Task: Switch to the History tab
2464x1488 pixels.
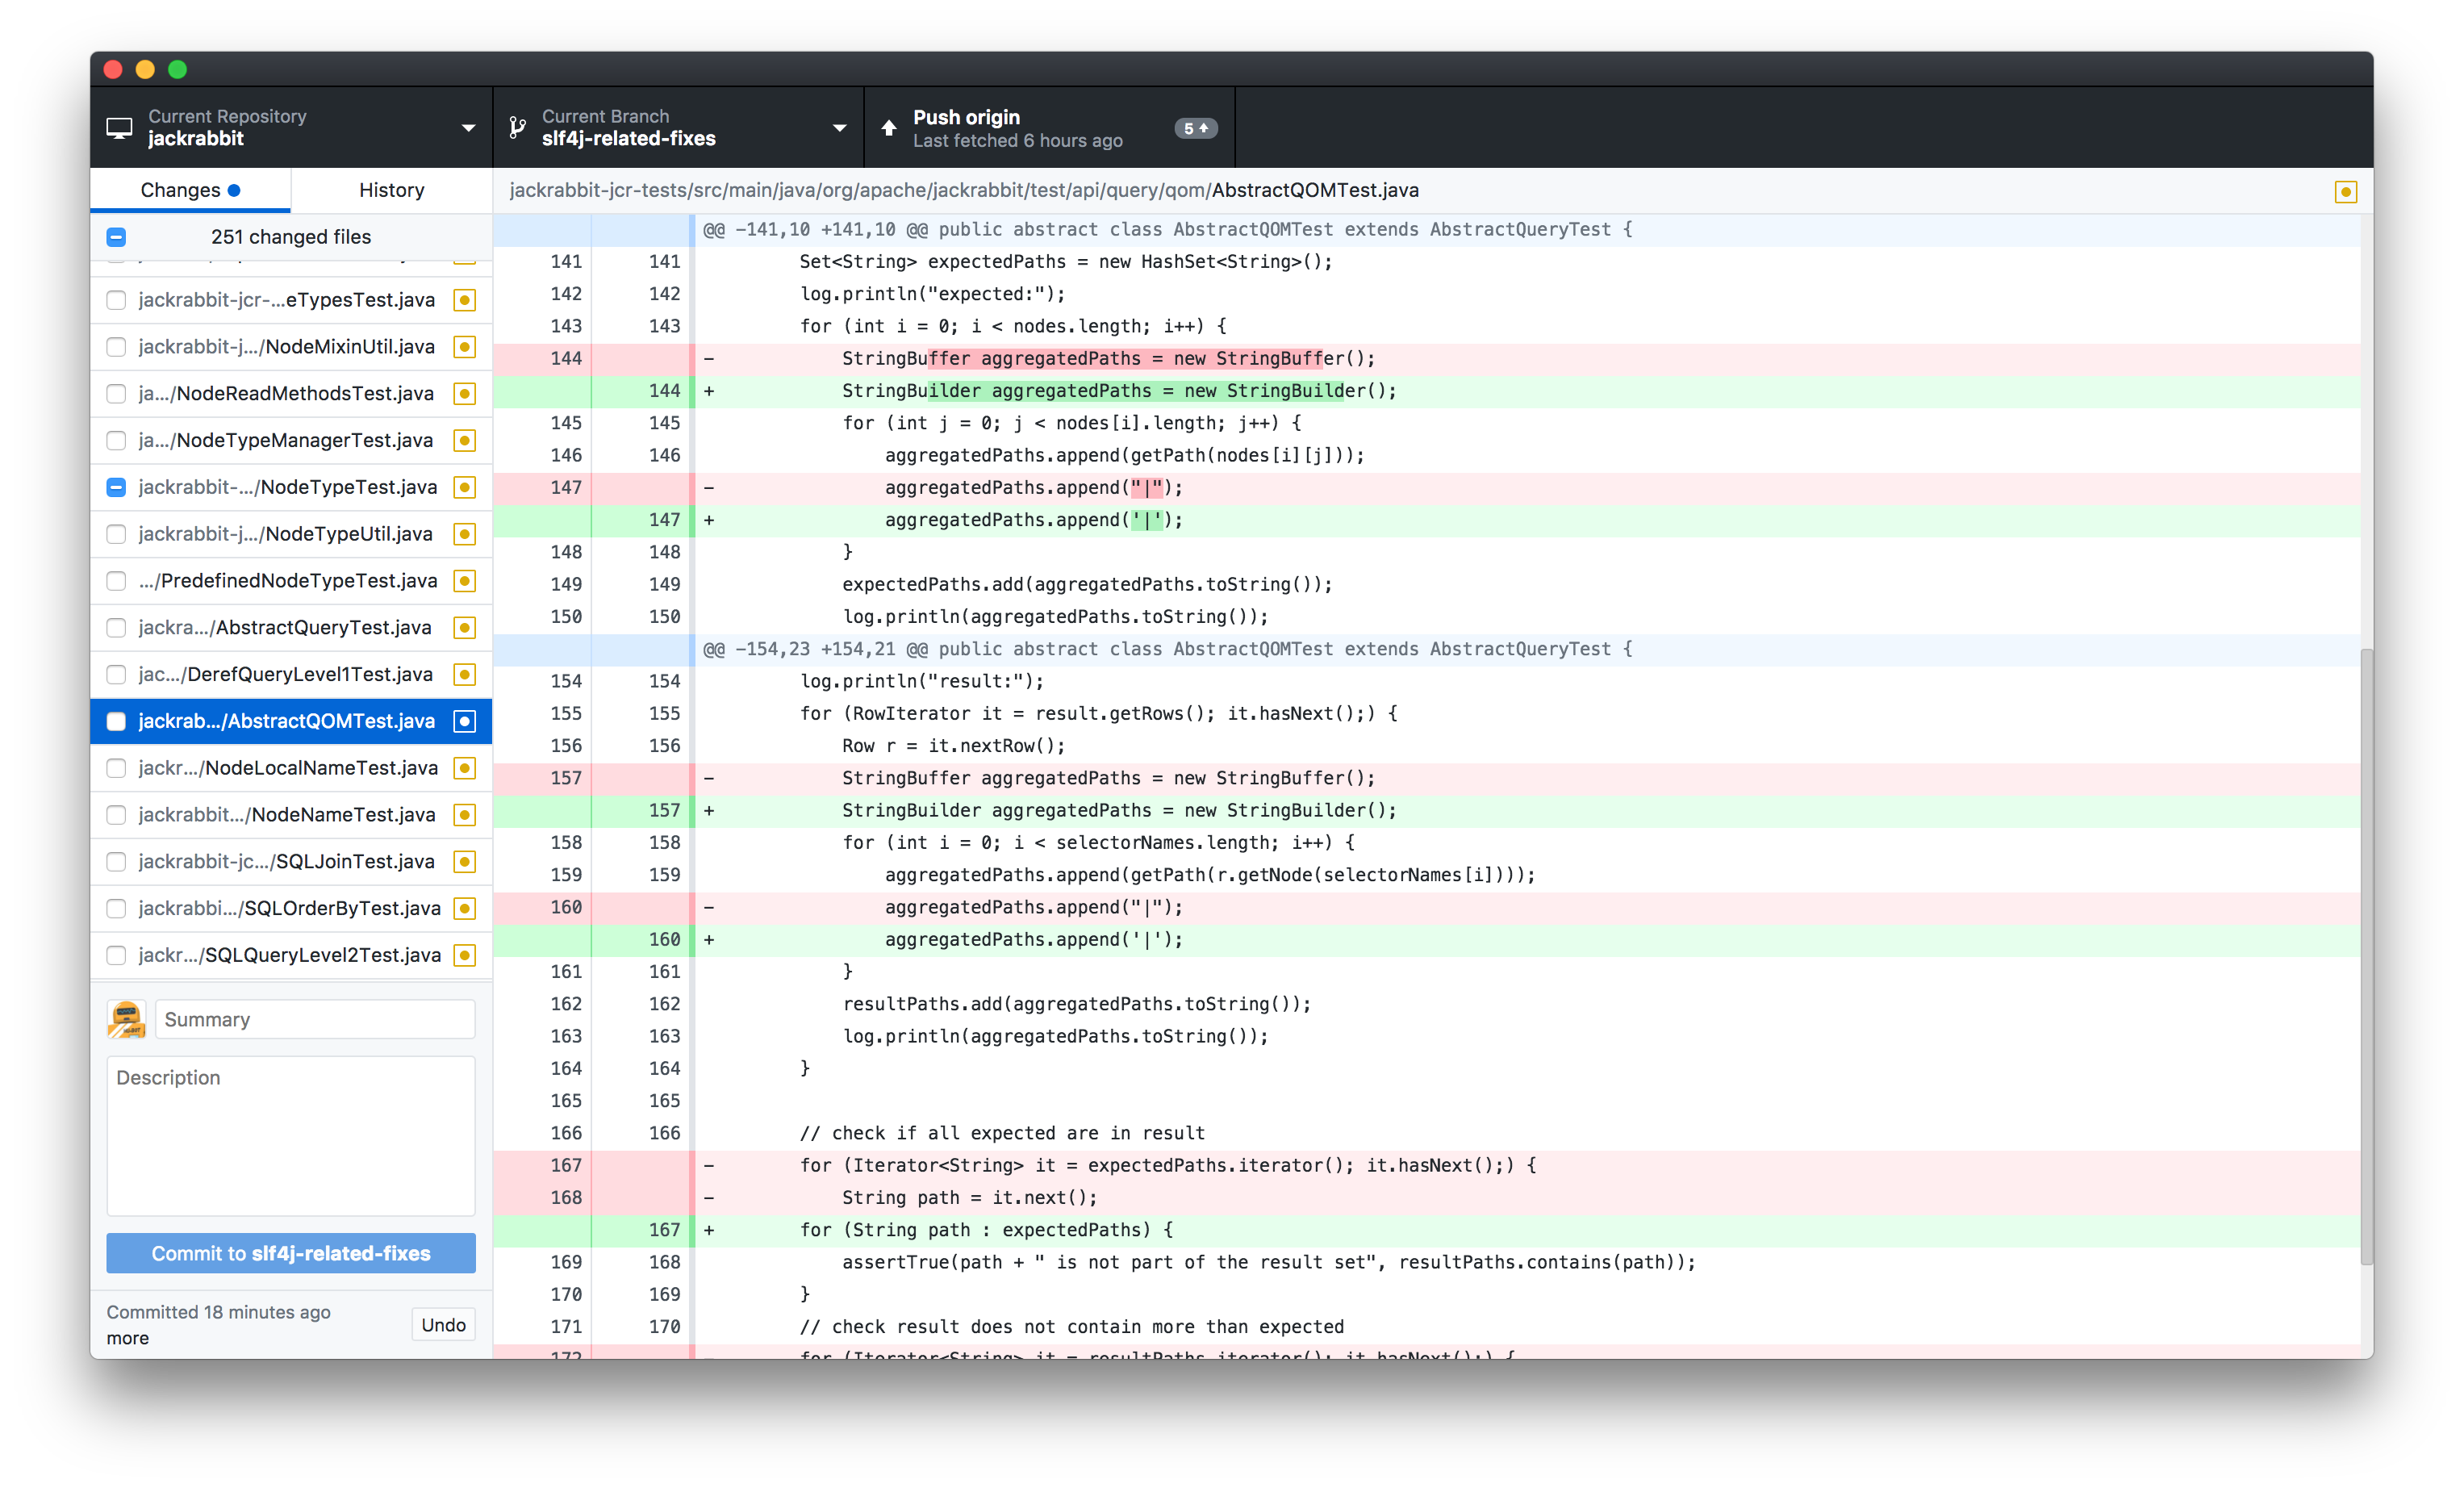Action: click(x=391, y=190)
